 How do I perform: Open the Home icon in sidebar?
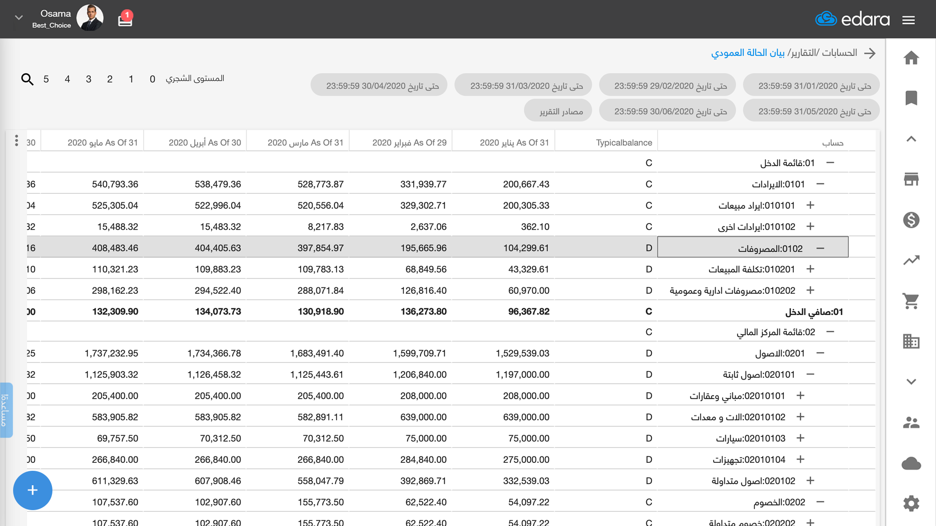coord(911,58)
